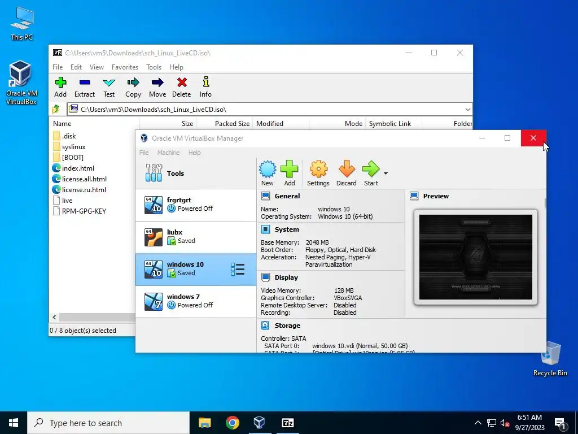The height and width of the screenshot is (434, 578).
Task: Switch to 7-Zip via taskbar icon
Action: click(x=287, y=423)
